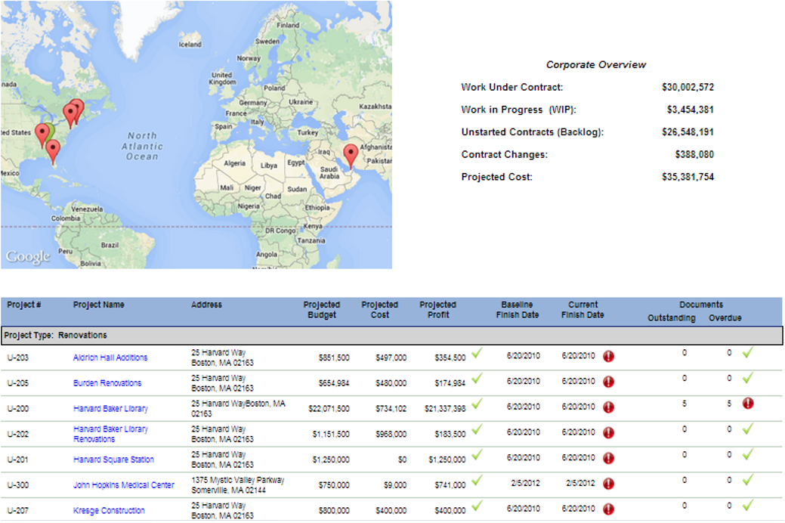
Task: Click green profit checkmark for Harvard Square Station
Action: [477, 456]
